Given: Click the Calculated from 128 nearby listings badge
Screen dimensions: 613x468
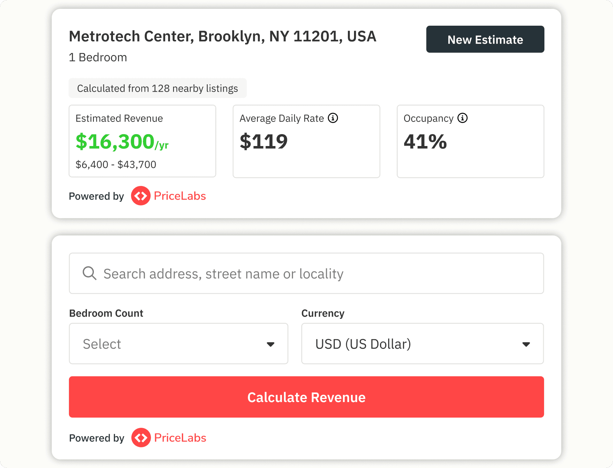Looking at the screenshot, I should pos(157,88).
